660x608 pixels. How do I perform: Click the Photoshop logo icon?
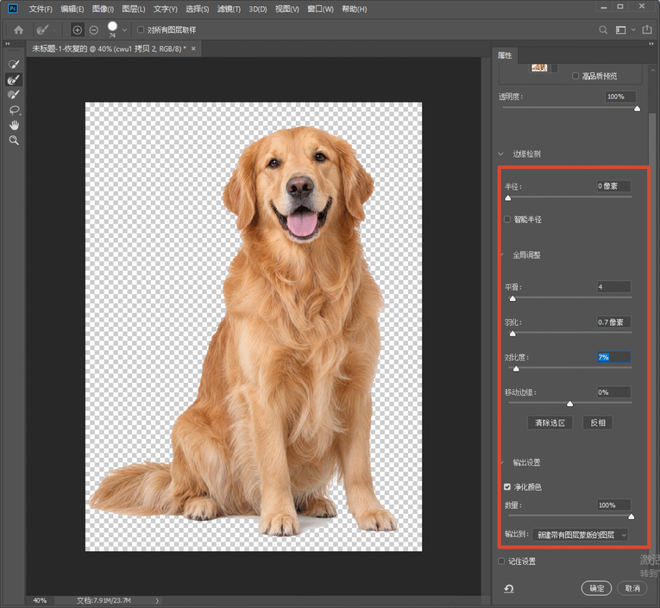pyautogui.click(x=13, y=8)
